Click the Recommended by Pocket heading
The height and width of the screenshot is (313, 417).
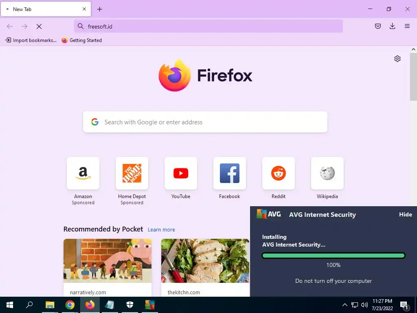103,229
